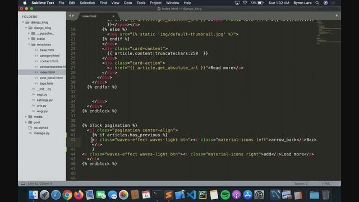Open post_detail.html in the sidebar
Image resolution: width=359 pixels, height=202 pixels.
coord(51,78)
